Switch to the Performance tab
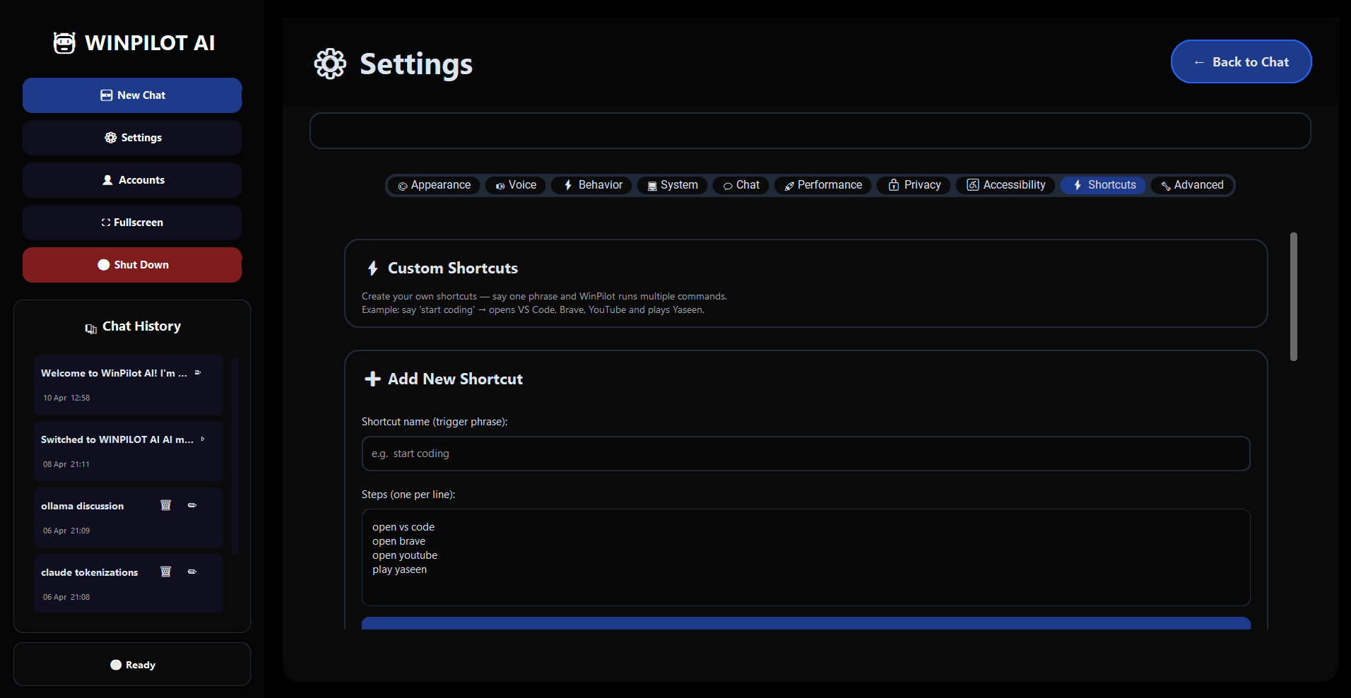 823,185
